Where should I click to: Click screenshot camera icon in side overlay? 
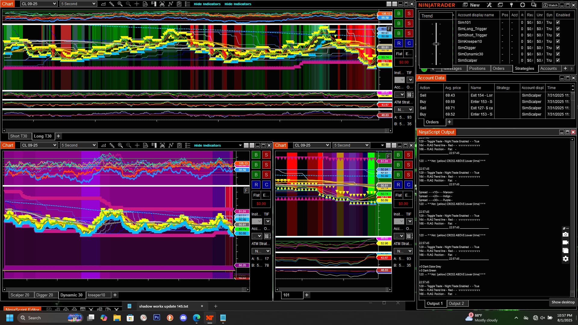(x=565, y=234)
